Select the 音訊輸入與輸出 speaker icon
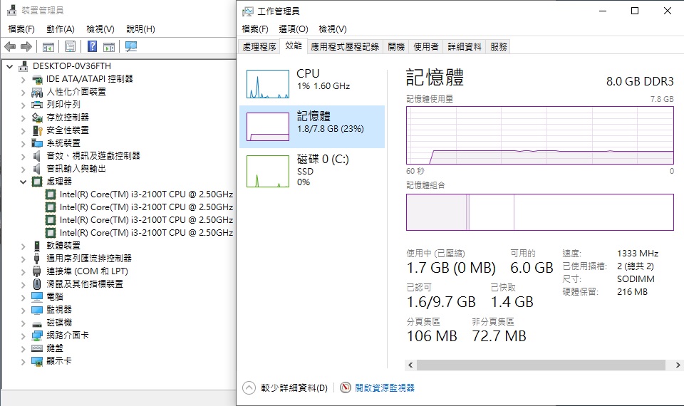This screenshot has height=406, width=684. (x=37, y=169)
